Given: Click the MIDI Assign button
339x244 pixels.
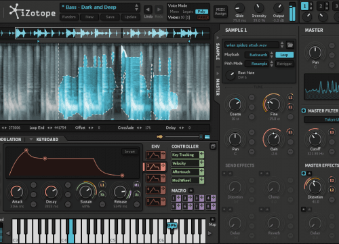Looking at the screenshot, I should (220, 12).
